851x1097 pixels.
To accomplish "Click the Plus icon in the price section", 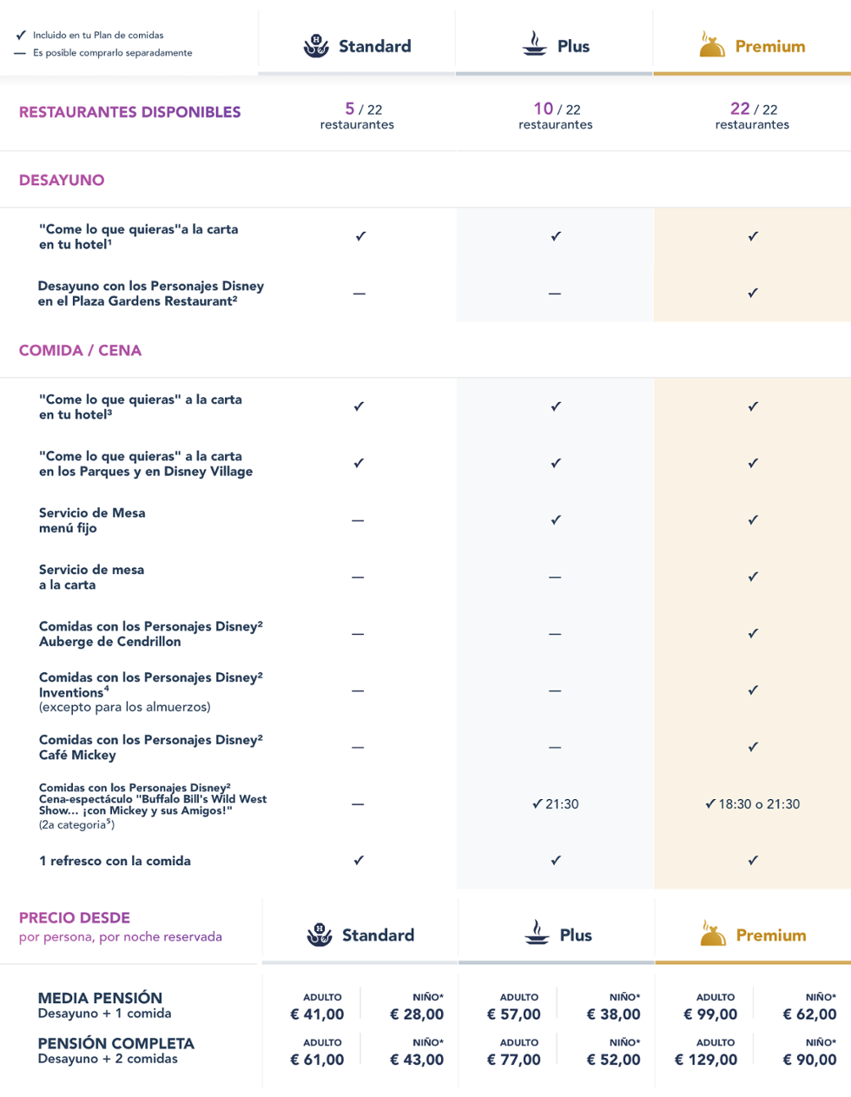I will (538, 933).
